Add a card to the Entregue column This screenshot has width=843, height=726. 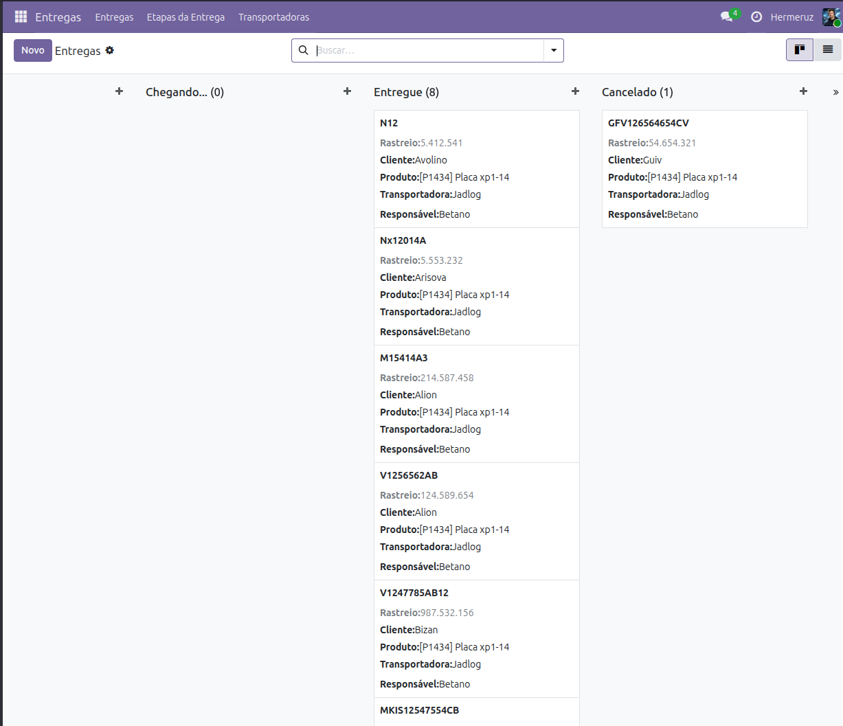(x=575, y=91)
